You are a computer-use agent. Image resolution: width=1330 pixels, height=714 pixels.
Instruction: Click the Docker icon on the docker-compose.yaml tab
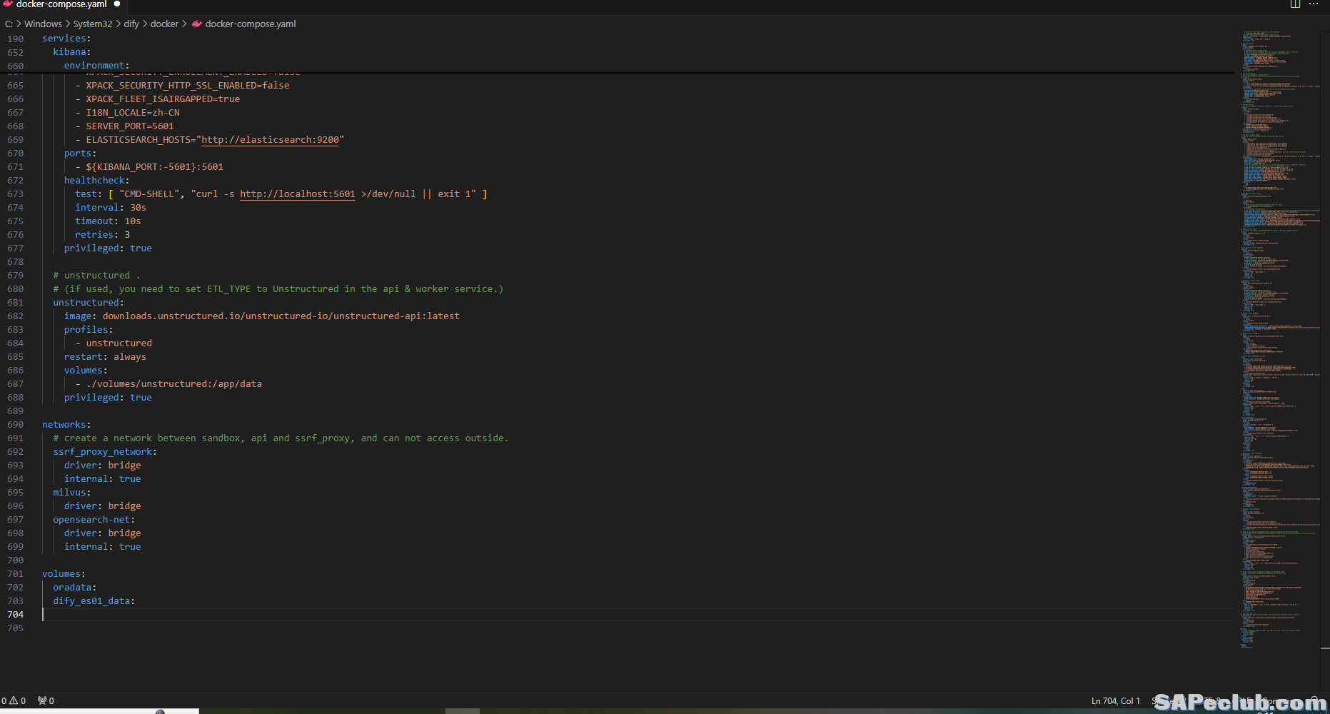pos(8,4)
